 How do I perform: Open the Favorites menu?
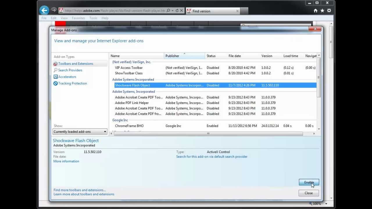(x=78, y=18)
